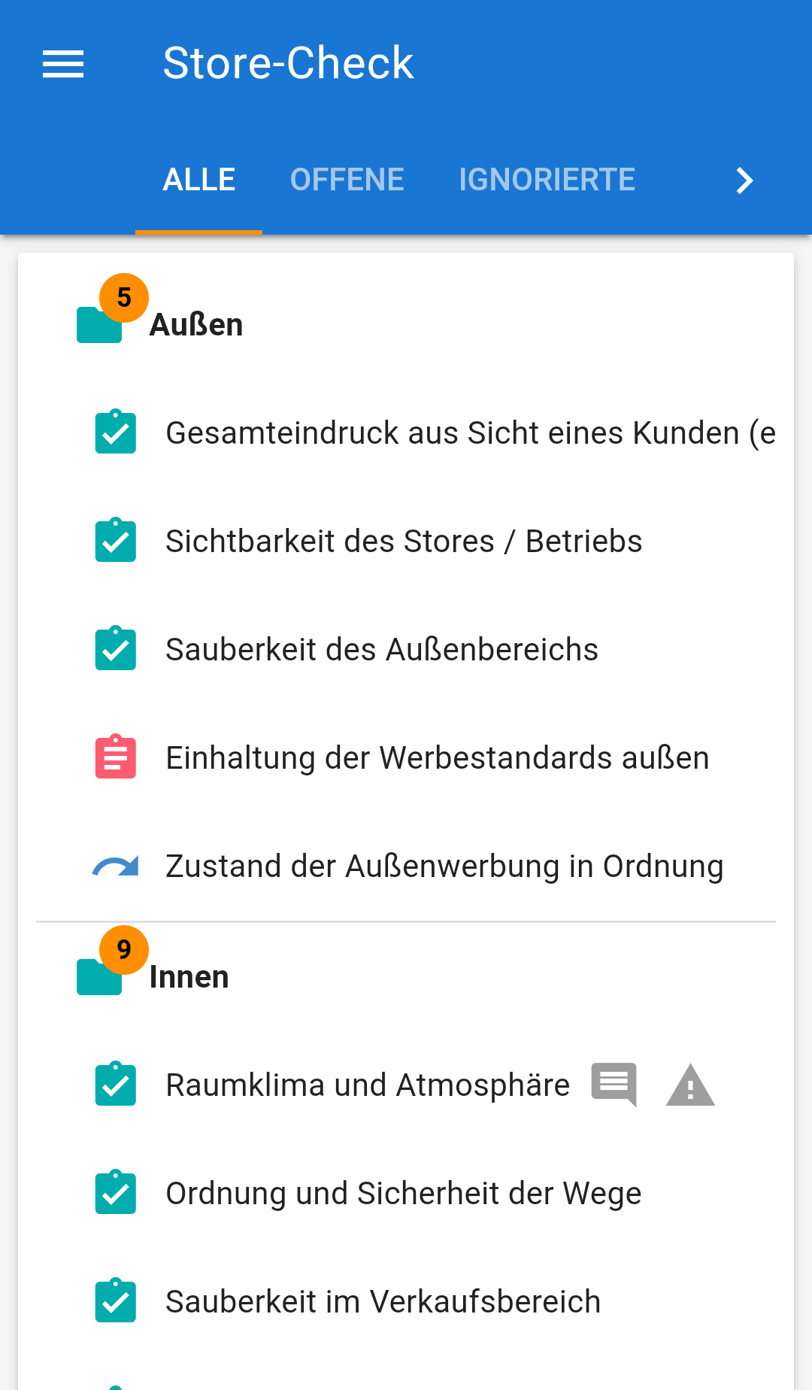Toggle the check icon for Gesamteindruck aus Sicht

[x=116, y=432]
